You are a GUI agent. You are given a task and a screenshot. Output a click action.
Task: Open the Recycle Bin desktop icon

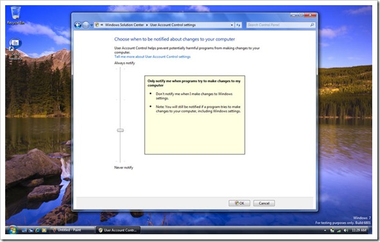click(15, 15)
